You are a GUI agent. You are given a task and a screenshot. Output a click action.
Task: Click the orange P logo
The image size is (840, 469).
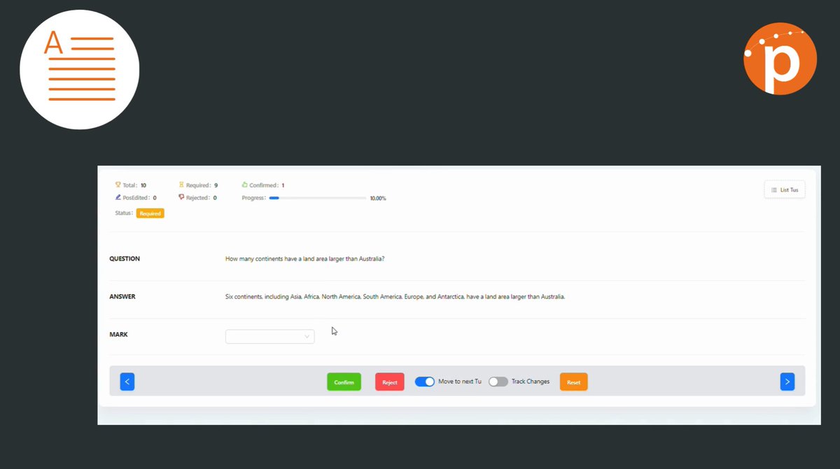(780, 58)
